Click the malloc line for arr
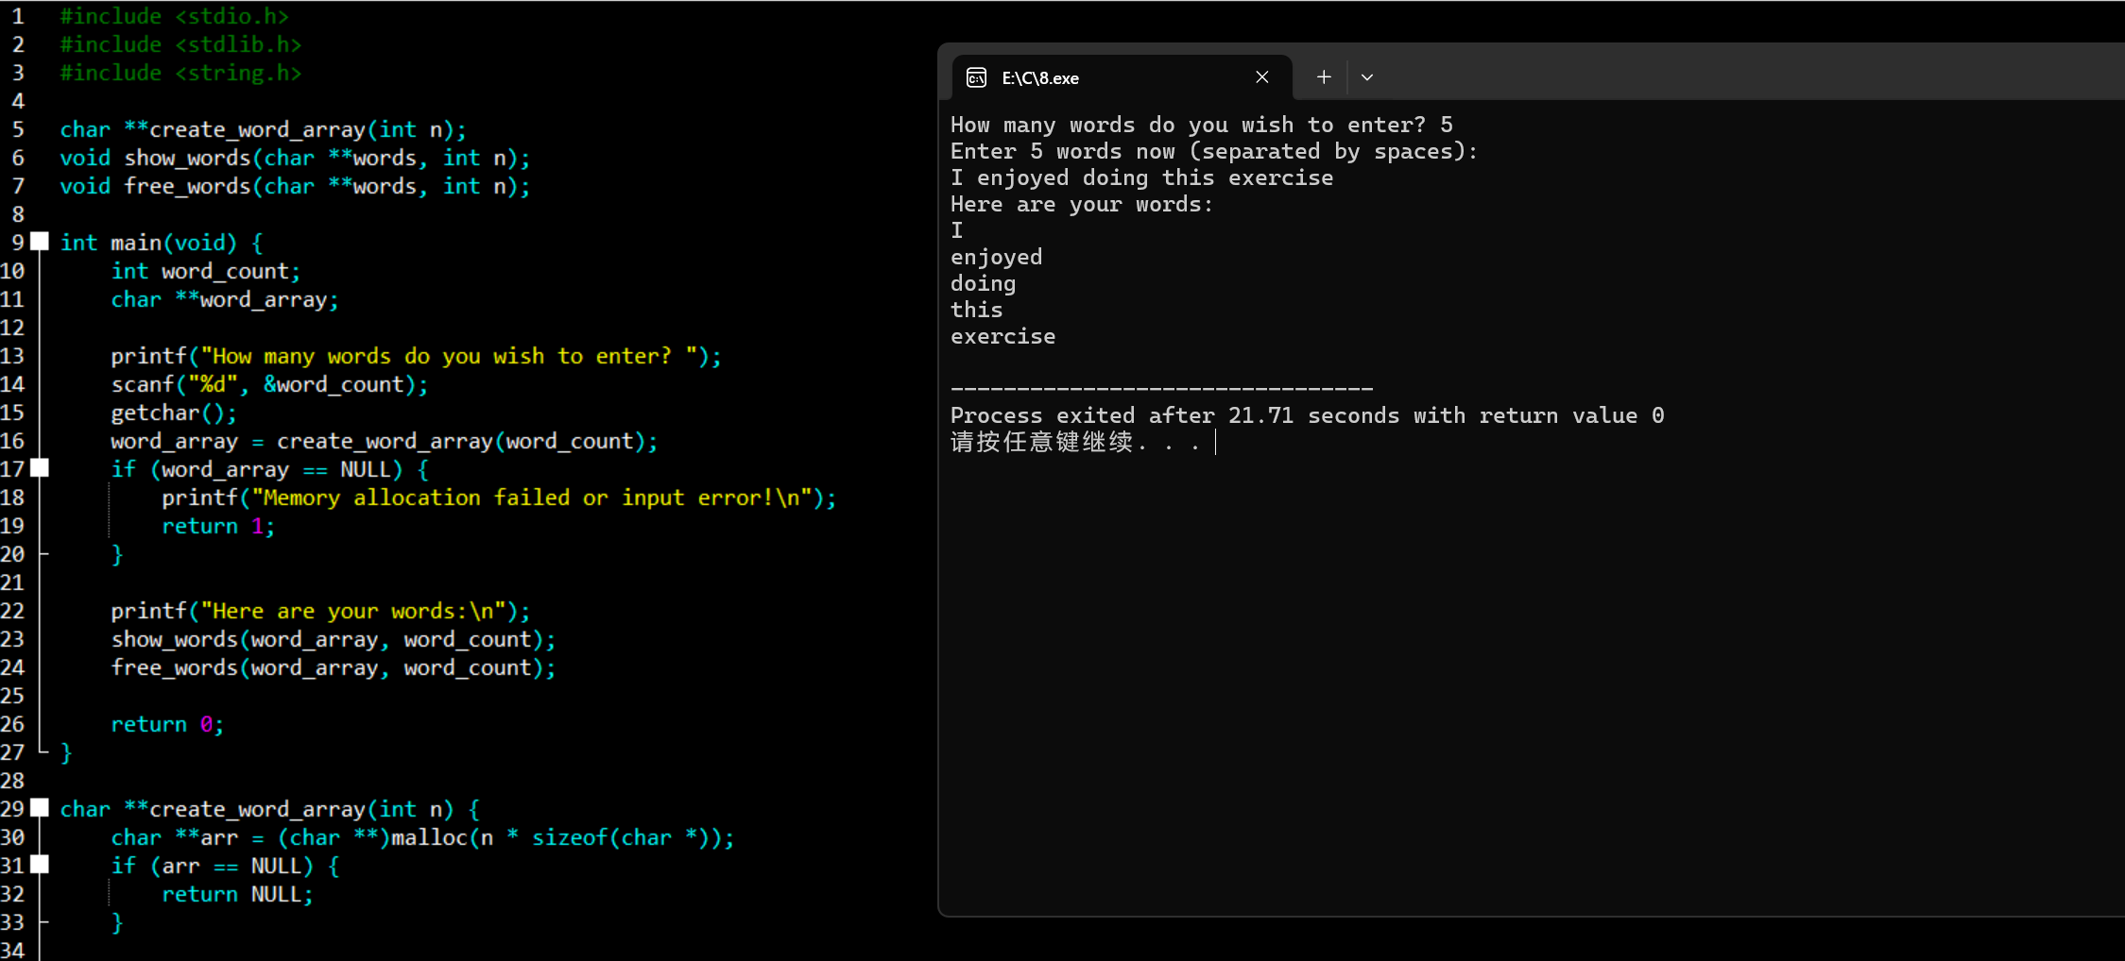 point(422,837)
